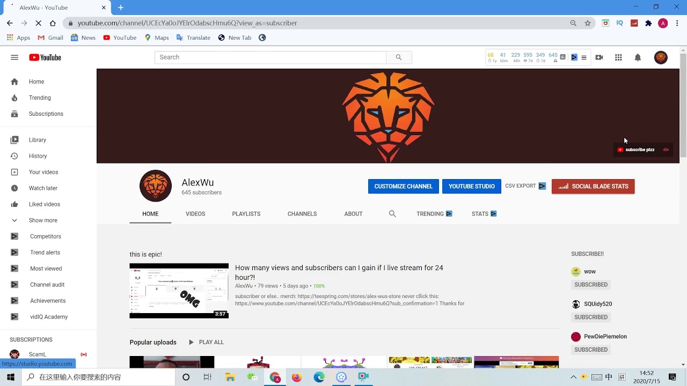Viewport: 687px width, 386px height.
Task: Open the account avatar menu in YouTube header
Action: (x=661, y=57)
